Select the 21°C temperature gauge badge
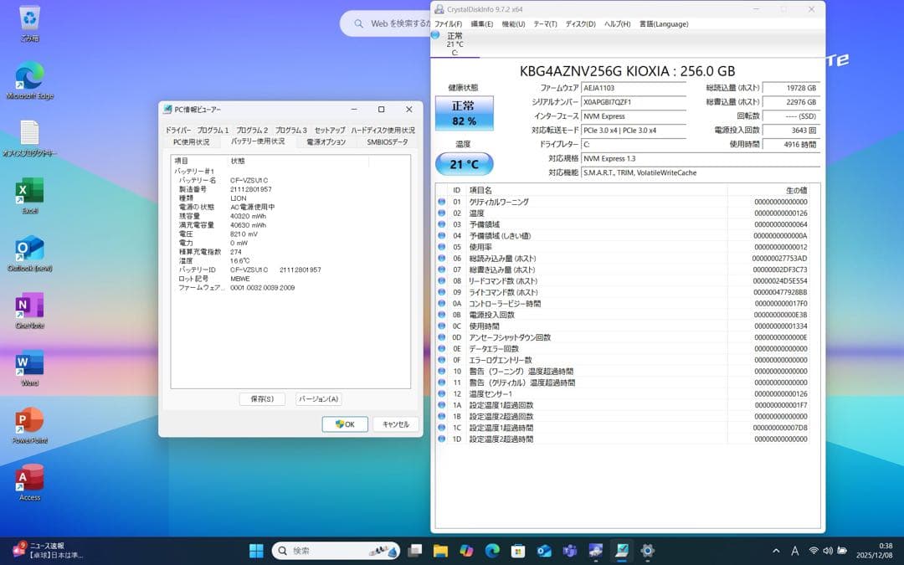 pos(465,164)
